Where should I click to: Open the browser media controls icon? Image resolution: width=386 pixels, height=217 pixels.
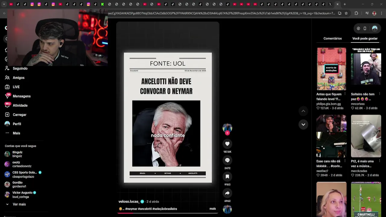coord(367,13)
